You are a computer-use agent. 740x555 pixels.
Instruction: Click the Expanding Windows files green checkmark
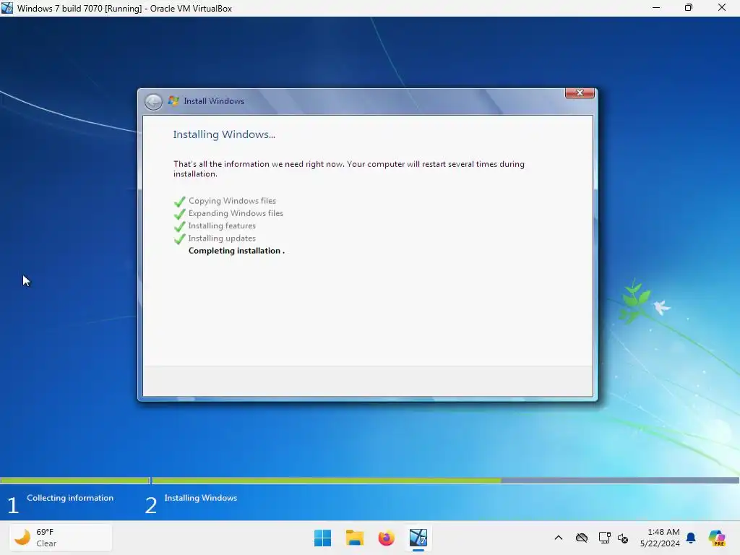179,214
